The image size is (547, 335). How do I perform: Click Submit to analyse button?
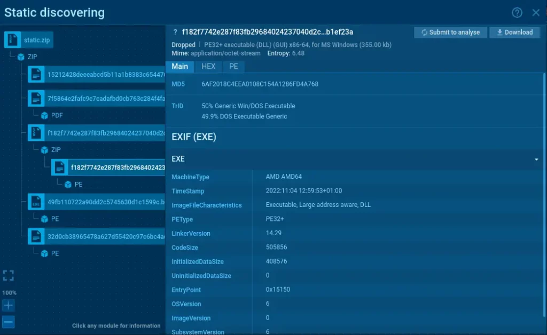coord(450,33)
